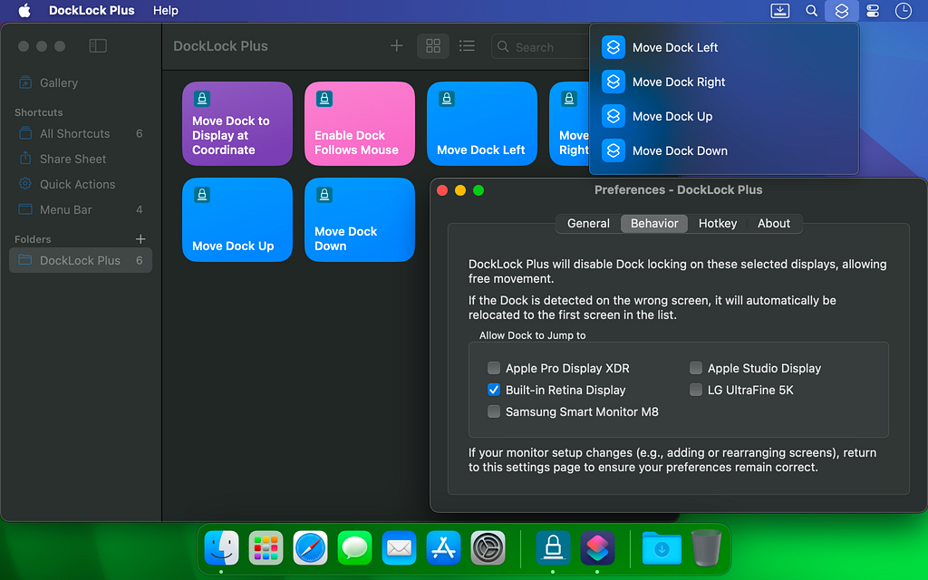Screen dimensions: 928x580
Task: Select Menu Bar in sidebar
Action: click(81, 209)
